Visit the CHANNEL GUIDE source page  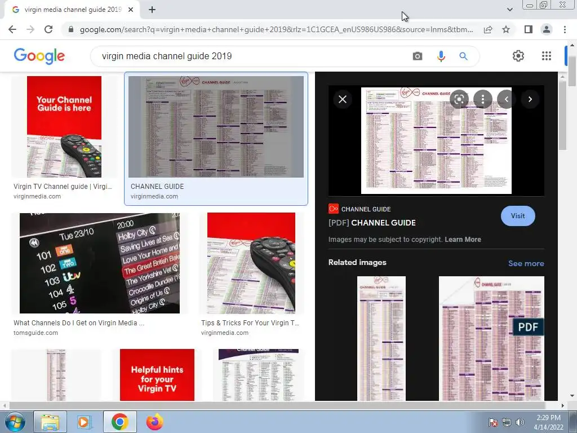(x=518, y=216)
